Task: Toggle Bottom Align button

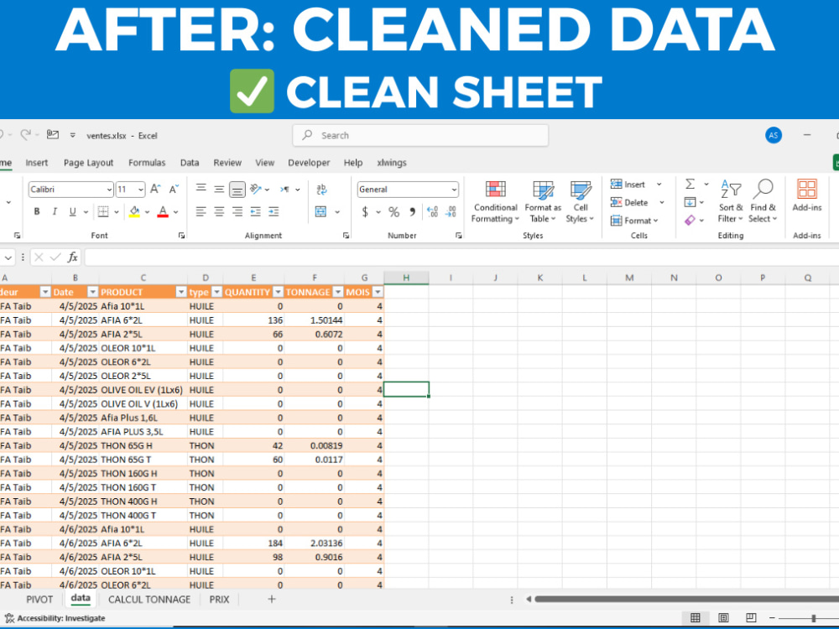Action: point(237,190)
